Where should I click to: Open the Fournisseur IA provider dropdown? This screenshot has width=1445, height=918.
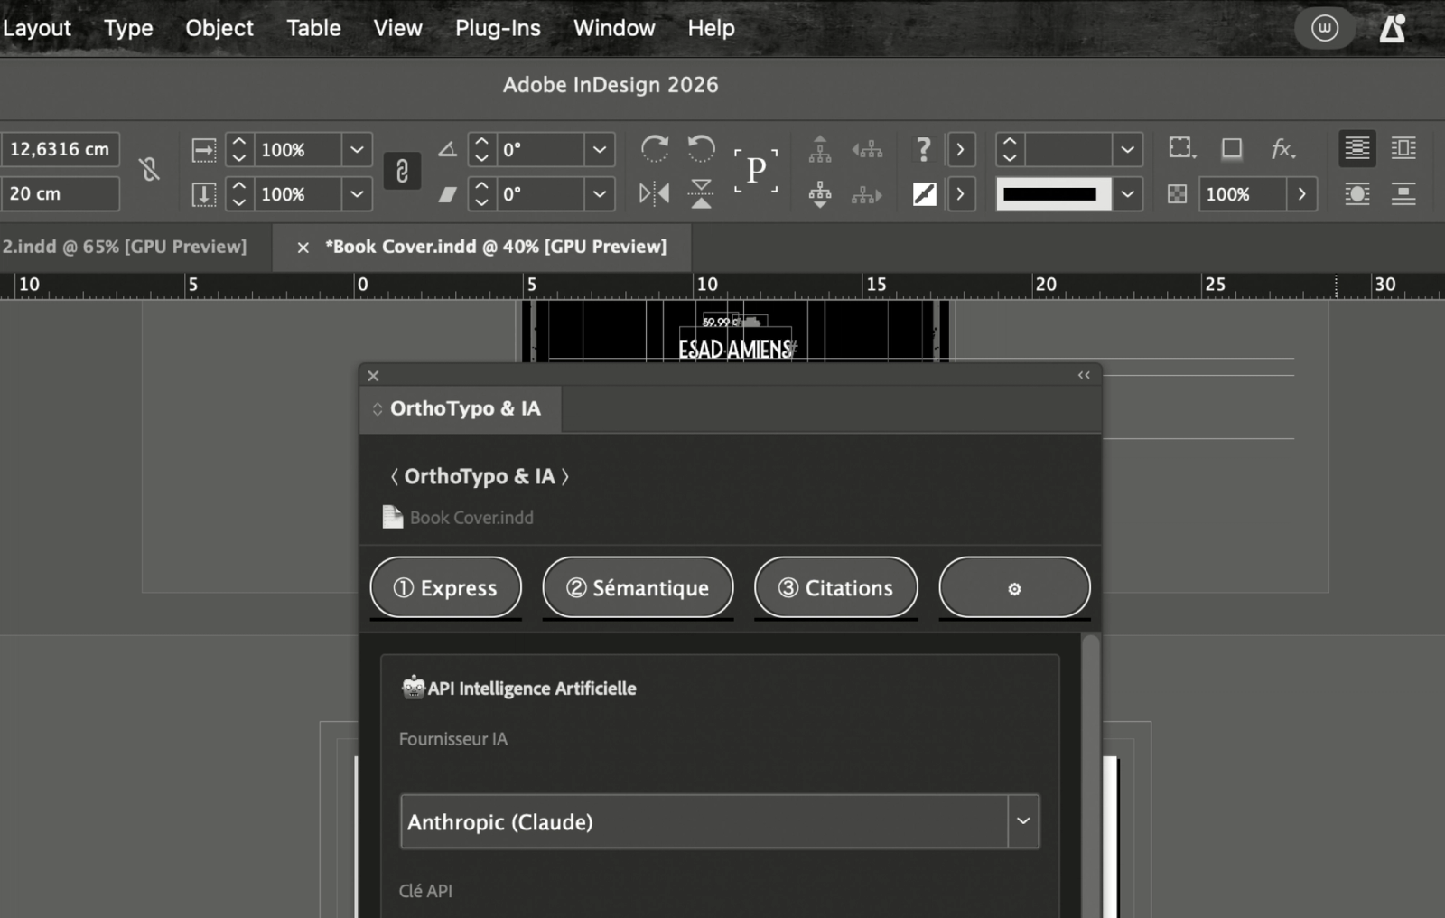pyautogui.click(x=720, y=821)
